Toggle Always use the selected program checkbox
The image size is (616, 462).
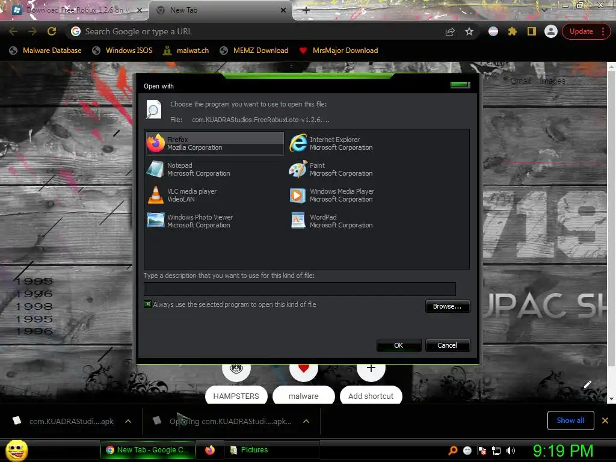point(148,304)
